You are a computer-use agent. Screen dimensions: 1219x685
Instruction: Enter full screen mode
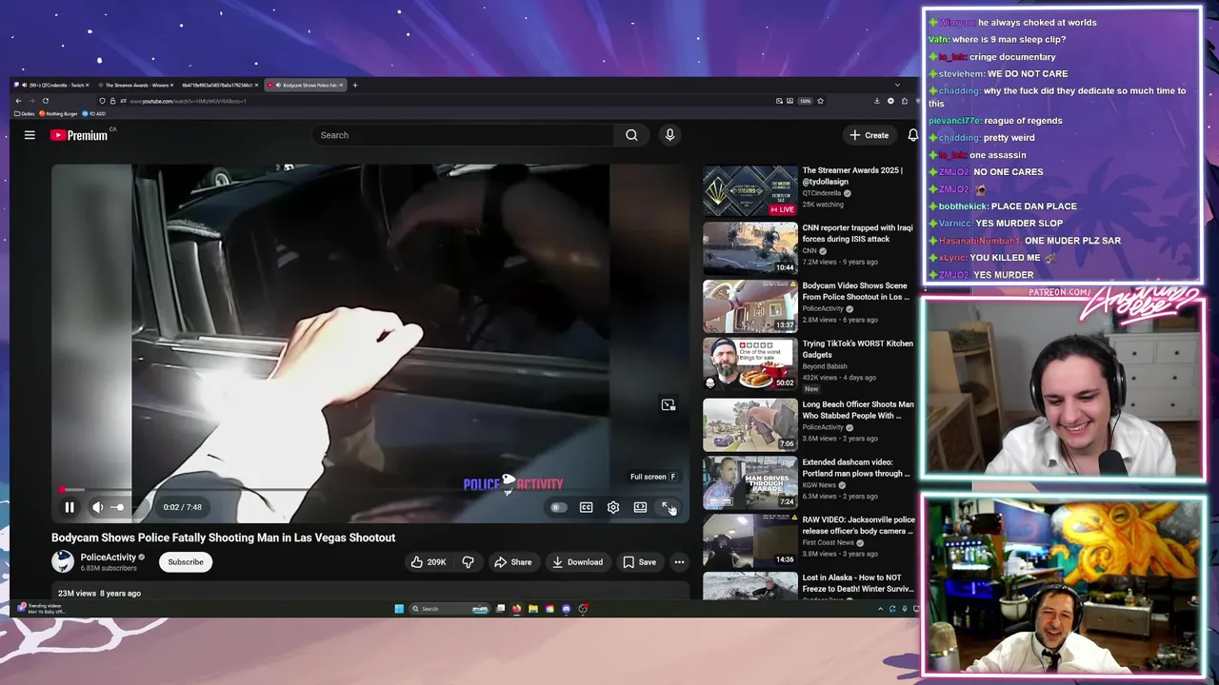(x=668, y=507)
